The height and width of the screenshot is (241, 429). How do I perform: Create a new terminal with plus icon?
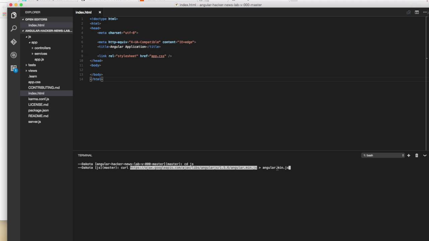[409, 155]
